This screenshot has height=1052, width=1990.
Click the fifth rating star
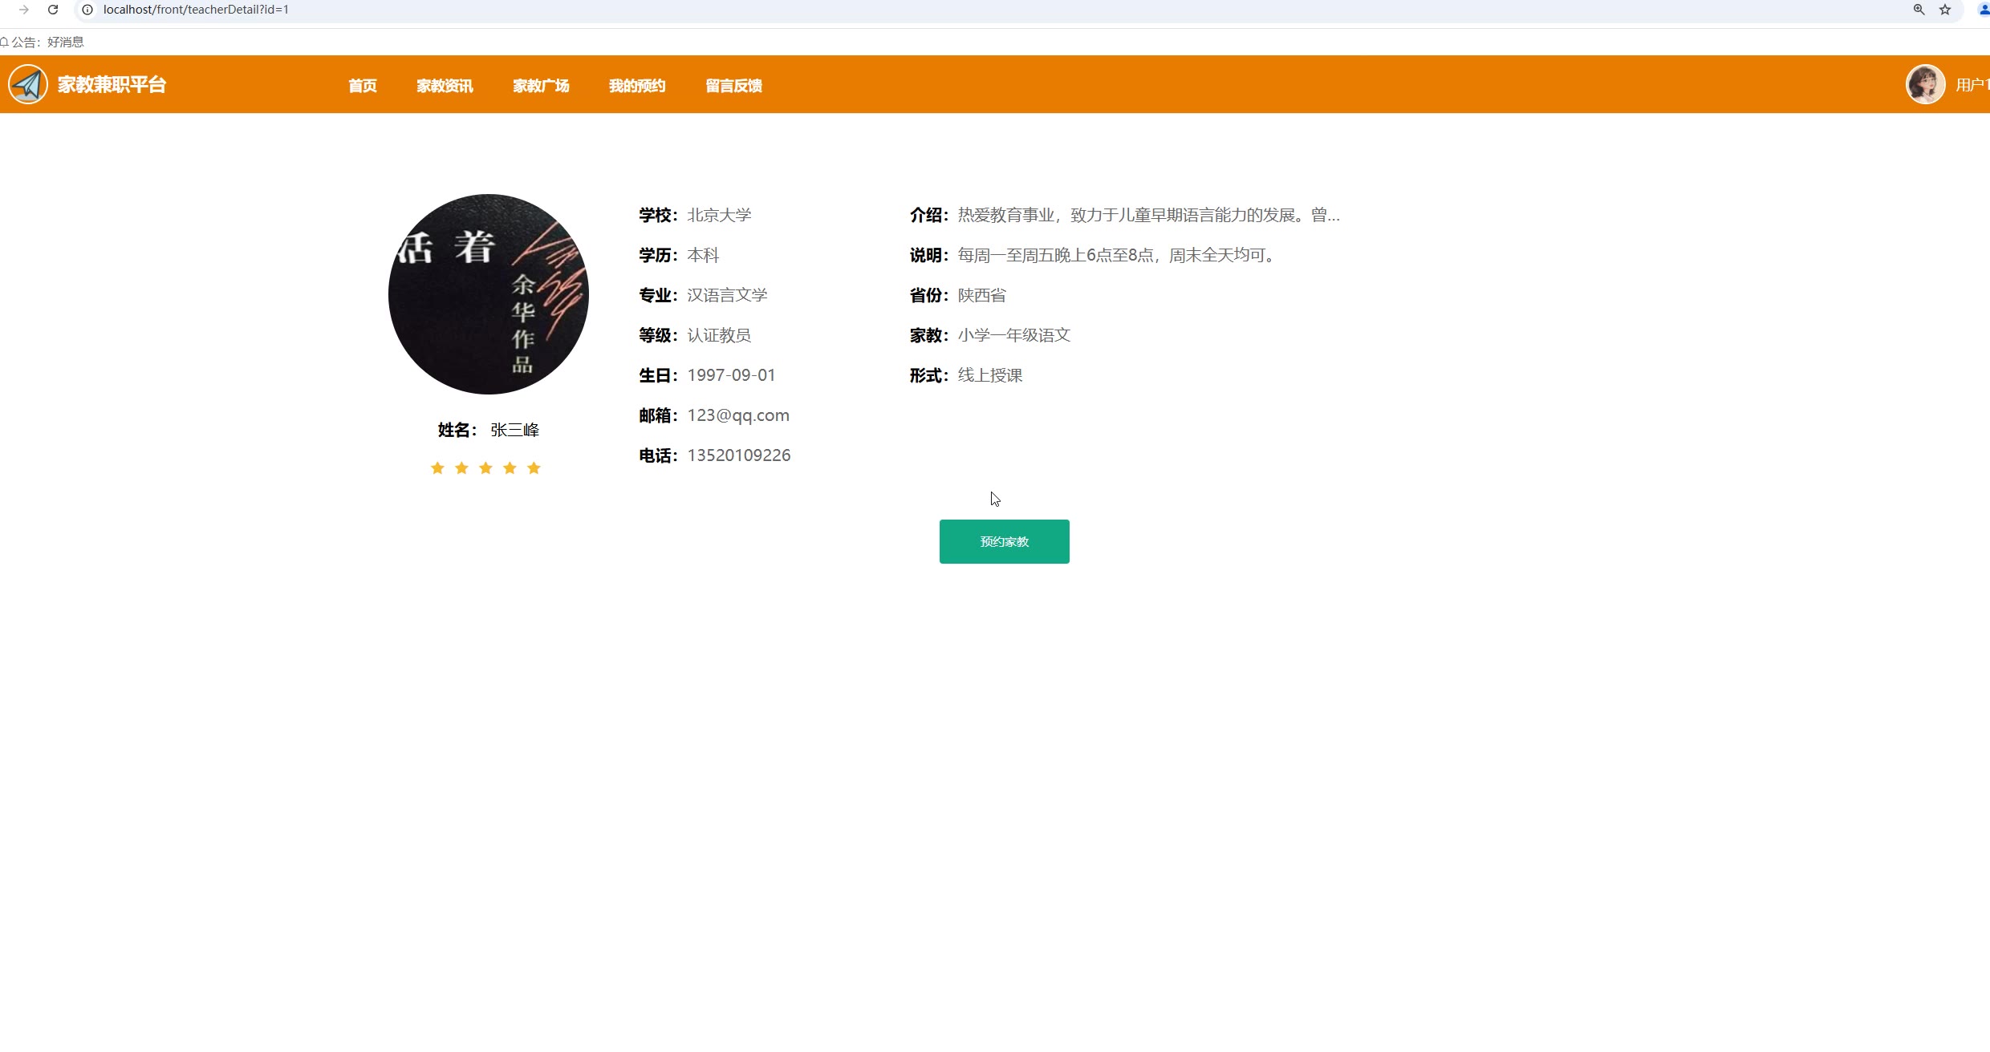(x=534, y=468)
